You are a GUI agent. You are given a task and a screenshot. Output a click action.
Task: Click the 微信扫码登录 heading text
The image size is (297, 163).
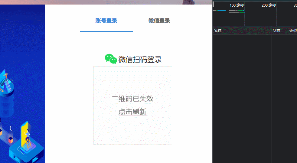pos(140,60)
